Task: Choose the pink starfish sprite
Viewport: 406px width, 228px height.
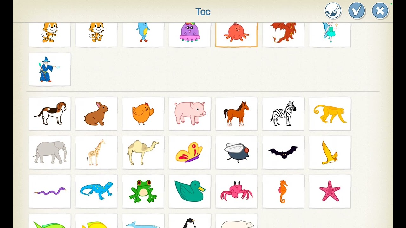Action: pos(330,191)
